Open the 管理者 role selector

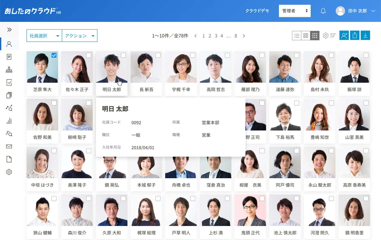(x=295, y=11)
